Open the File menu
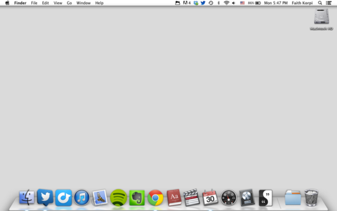 [x=34, y=3]
